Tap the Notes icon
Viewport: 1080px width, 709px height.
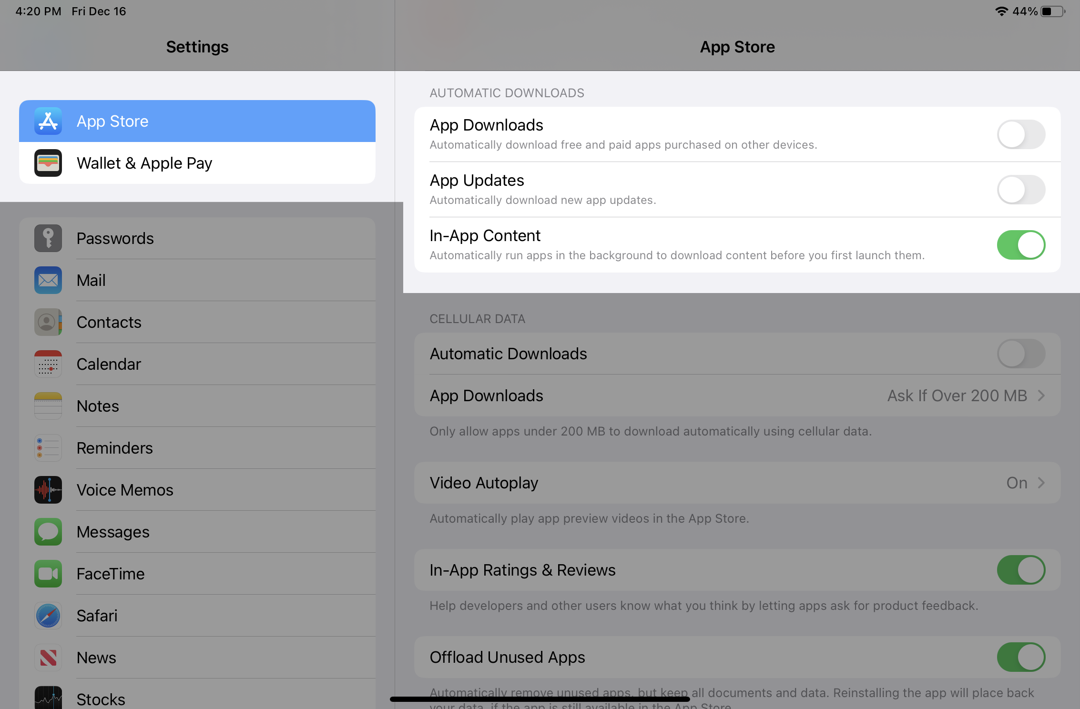[x=48, y=406]
